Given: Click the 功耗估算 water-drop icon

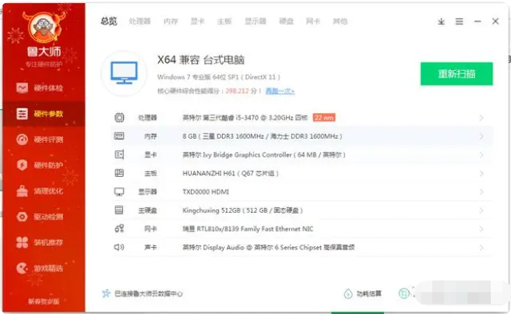Looking at the screenshot, I should point(348,294).
